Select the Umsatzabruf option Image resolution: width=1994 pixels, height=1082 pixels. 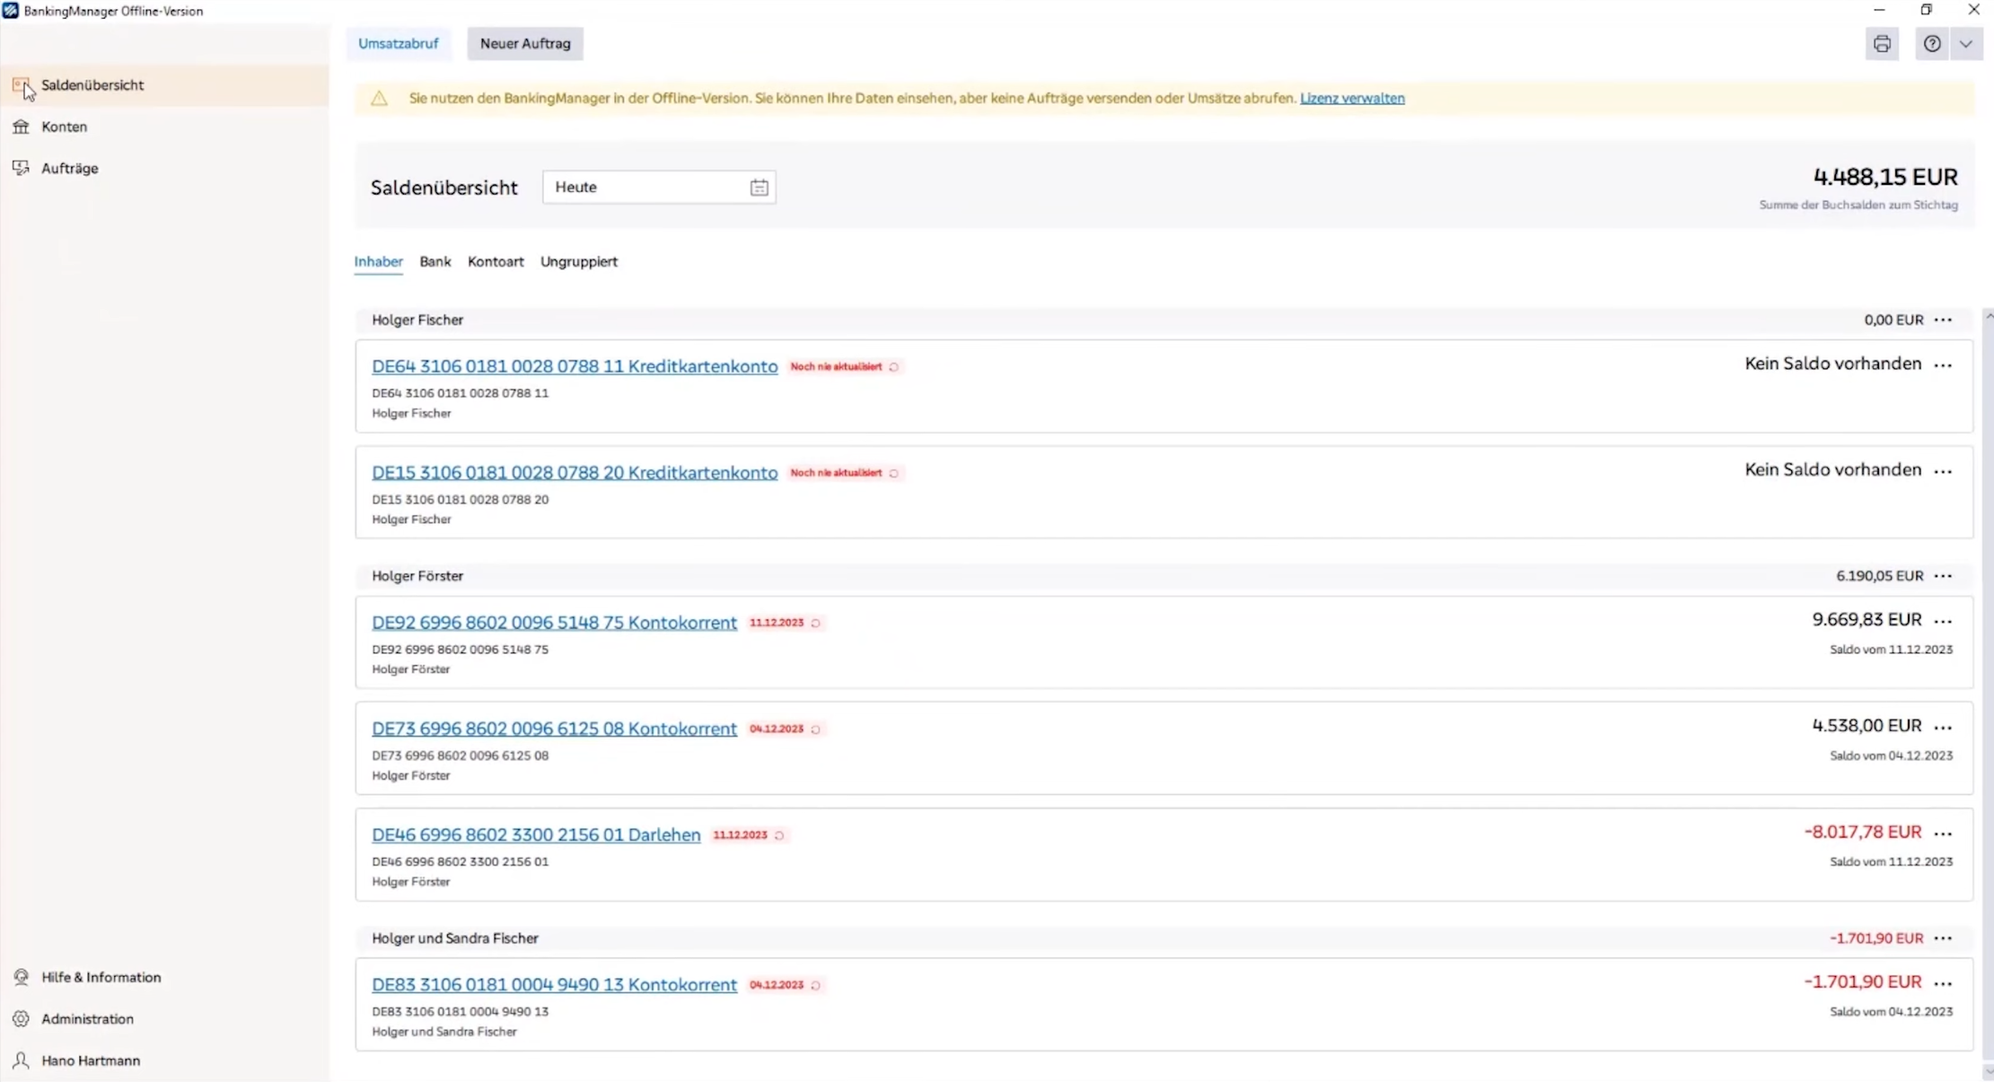tap(398, 43)
